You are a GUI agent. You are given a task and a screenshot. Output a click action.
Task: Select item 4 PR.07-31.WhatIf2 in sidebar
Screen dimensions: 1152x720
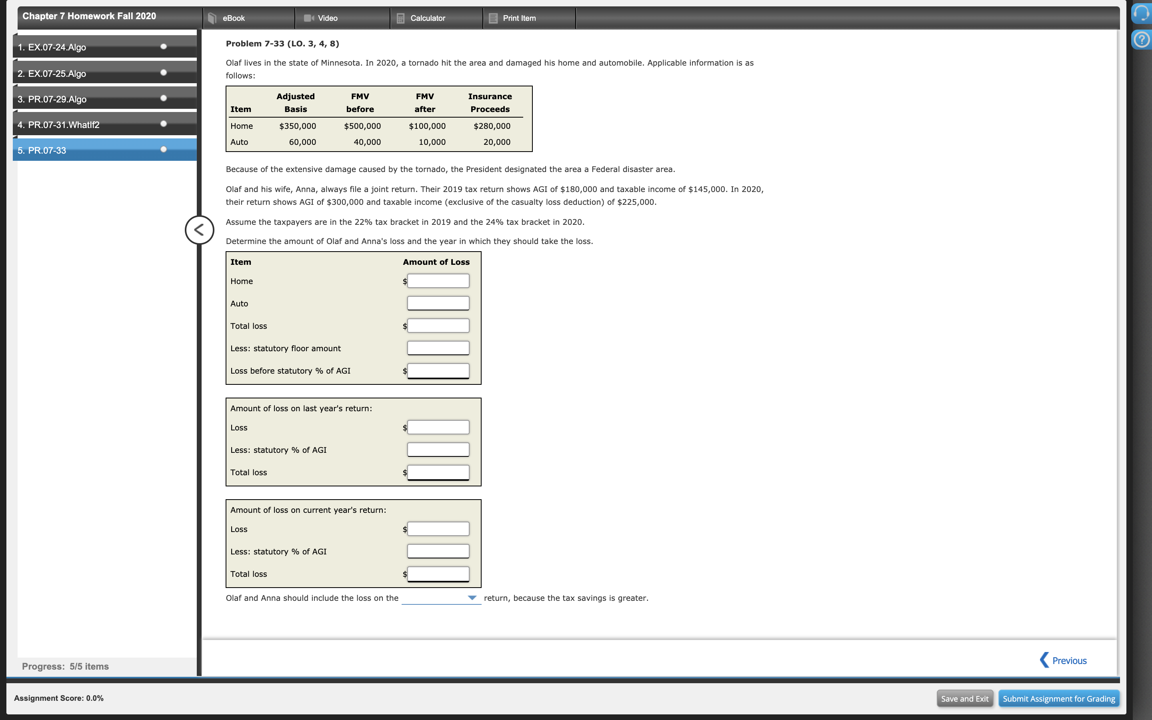click(58, 125)
